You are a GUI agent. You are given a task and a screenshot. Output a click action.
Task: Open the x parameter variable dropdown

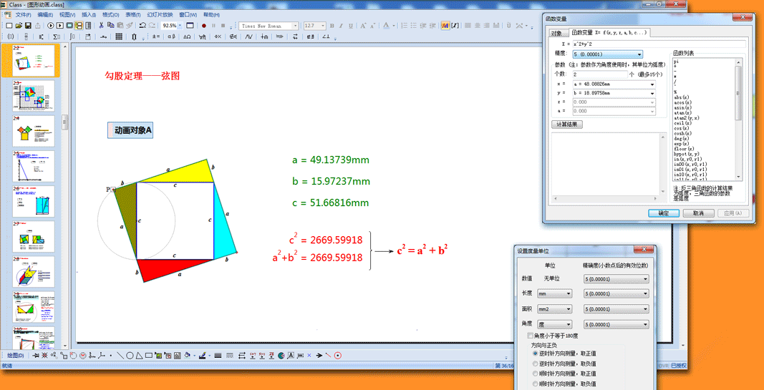pos(652,84)
